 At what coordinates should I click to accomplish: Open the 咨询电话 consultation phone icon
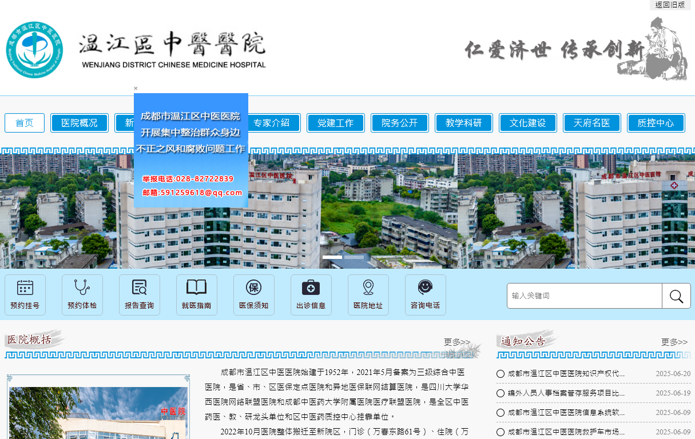[x=425, y=294]
